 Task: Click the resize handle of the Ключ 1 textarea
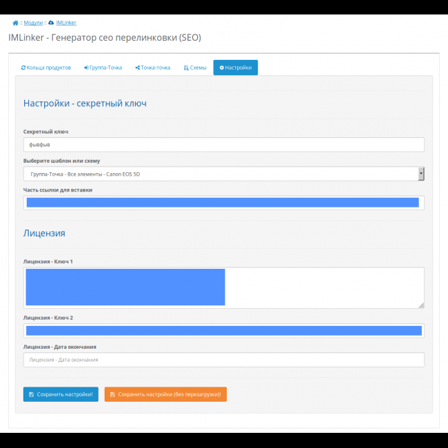[421, 305]
